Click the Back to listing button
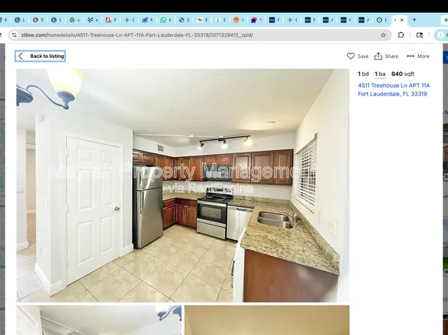This screenshot has width=448, height=335. tap(40, 56)
